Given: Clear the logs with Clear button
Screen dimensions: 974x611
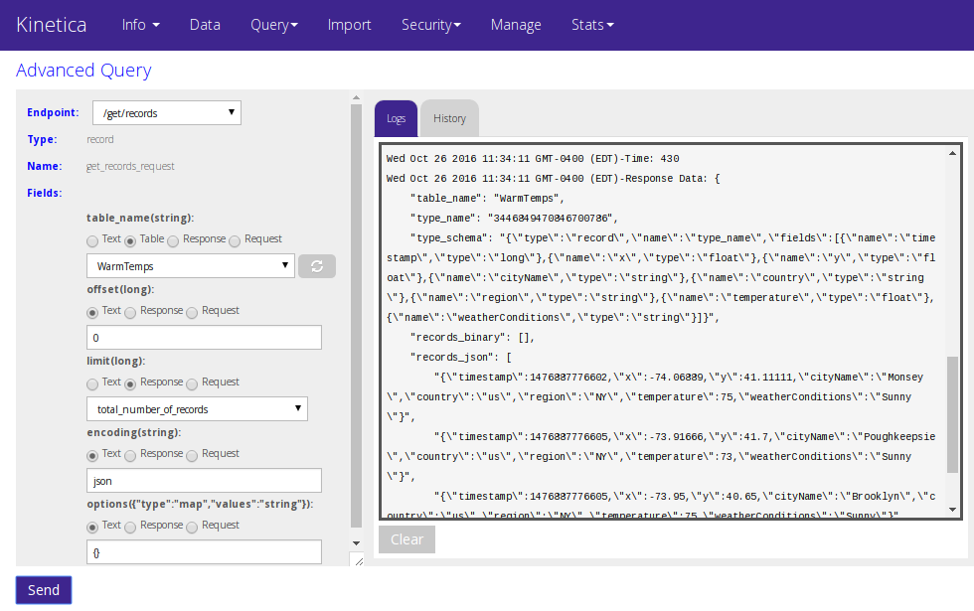Looking at the screenshot, I should (x=406, y=539).
